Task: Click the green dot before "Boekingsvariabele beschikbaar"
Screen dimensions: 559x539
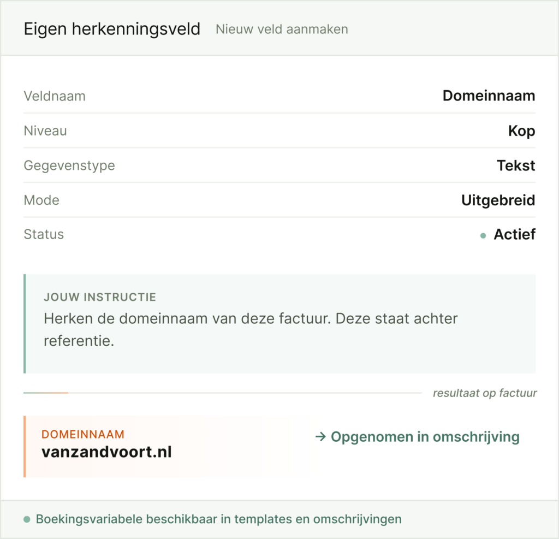Action: tap(27, 519)
